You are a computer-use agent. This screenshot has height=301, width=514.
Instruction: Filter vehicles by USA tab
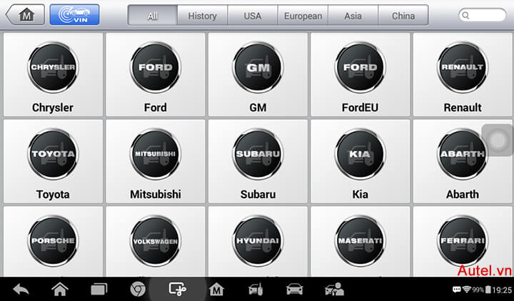253,16
